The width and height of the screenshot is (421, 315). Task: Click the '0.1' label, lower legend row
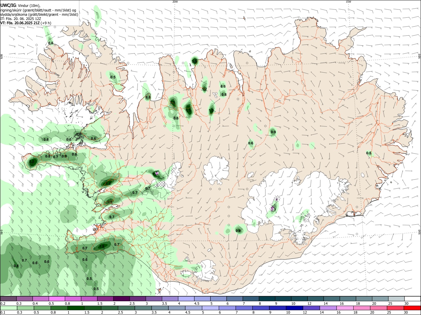pos(3,312)
